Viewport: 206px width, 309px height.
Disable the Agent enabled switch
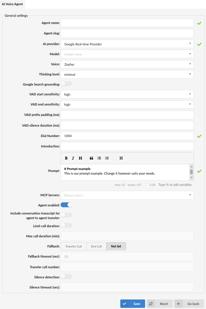tap(66, 205)
